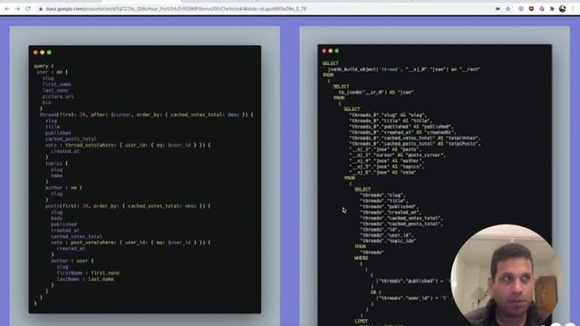Click the 'firstName : first_name' line
This screenshot has height=326, width=580.
point(88,273)
